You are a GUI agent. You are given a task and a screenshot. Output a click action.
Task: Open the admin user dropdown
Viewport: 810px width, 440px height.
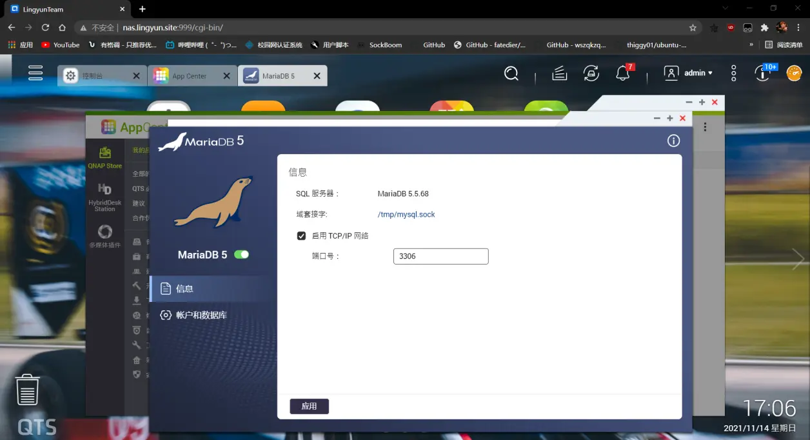coord(698,73)
